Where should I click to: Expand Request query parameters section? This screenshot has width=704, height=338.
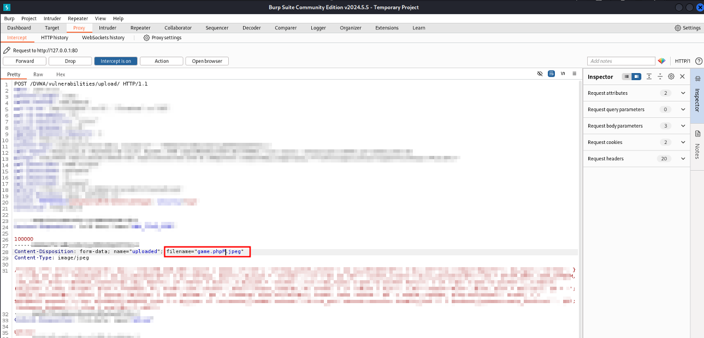(x=636, y=110)
